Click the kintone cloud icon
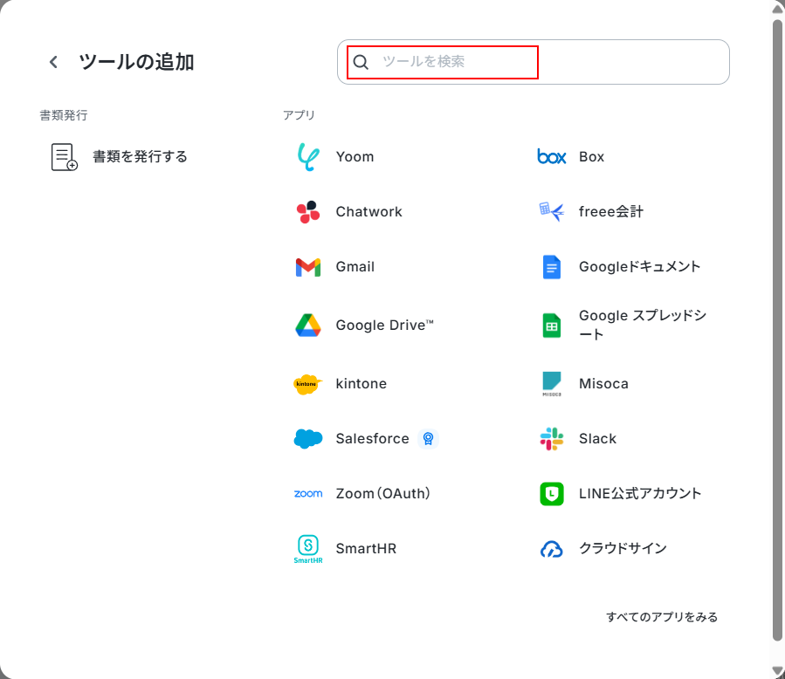 point(308,384)
